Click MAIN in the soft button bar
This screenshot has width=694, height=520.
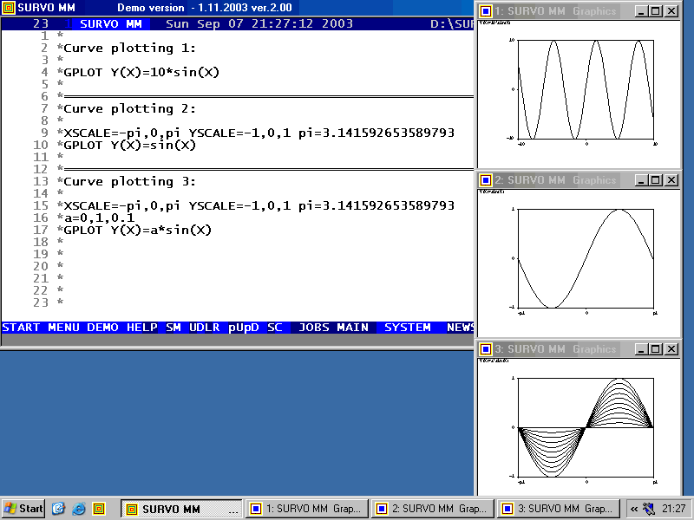coord(353,328)
